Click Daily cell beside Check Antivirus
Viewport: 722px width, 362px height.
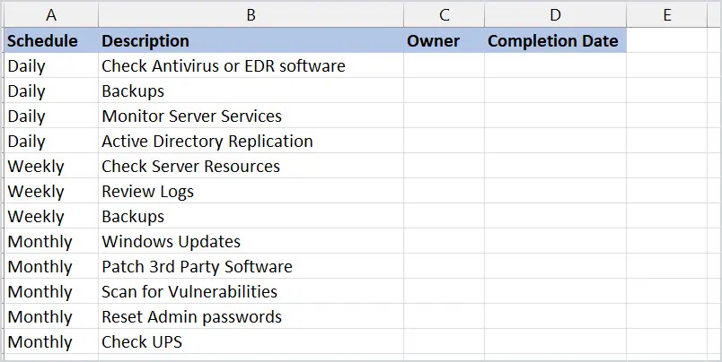point(51,65)
